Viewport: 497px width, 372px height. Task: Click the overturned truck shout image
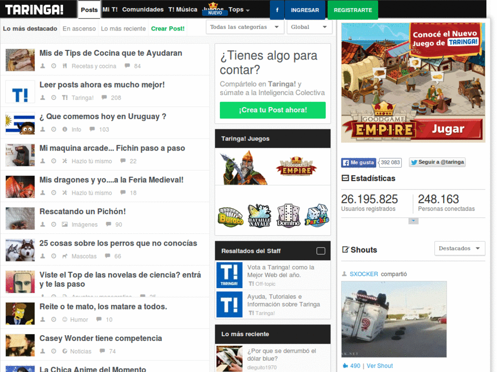coord(394,319)
